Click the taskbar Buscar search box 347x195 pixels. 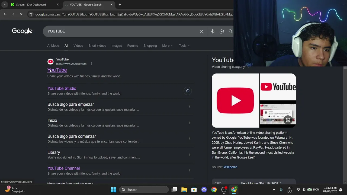click(x=144, y=190)
